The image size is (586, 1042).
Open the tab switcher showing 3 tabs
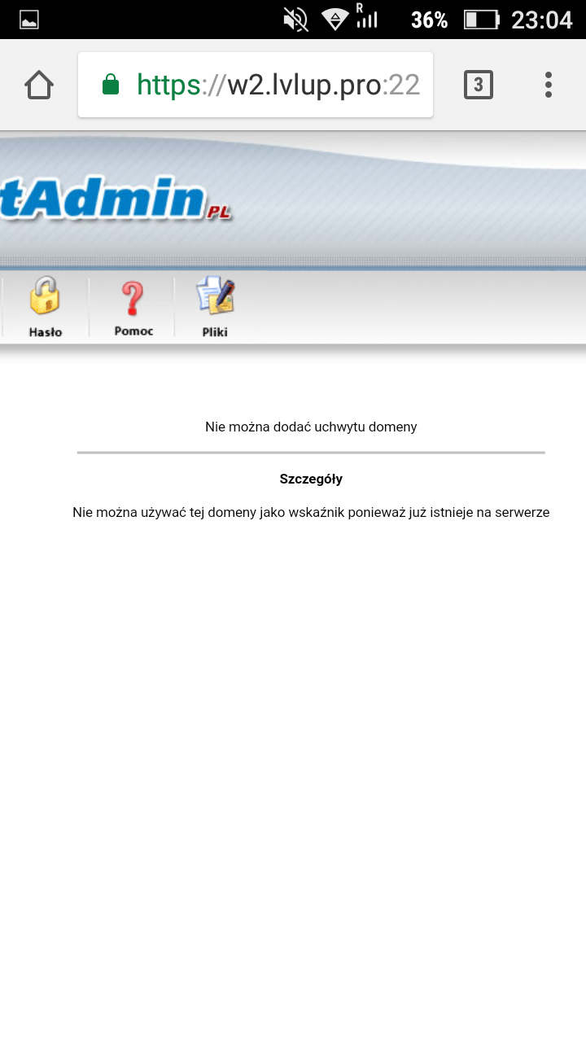click(478, 85)
